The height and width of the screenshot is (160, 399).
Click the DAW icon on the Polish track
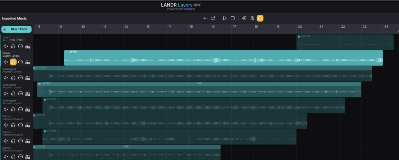pos(28,62)
